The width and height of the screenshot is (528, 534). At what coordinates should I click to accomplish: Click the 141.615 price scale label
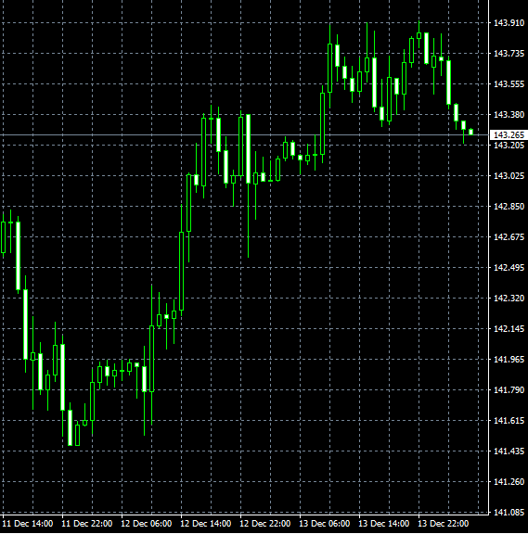(x=509, y=421)
